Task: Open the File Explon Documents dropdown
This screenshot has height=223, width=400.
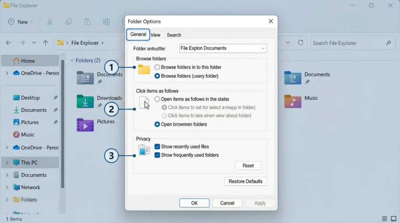Action: [x=223, y=48]
